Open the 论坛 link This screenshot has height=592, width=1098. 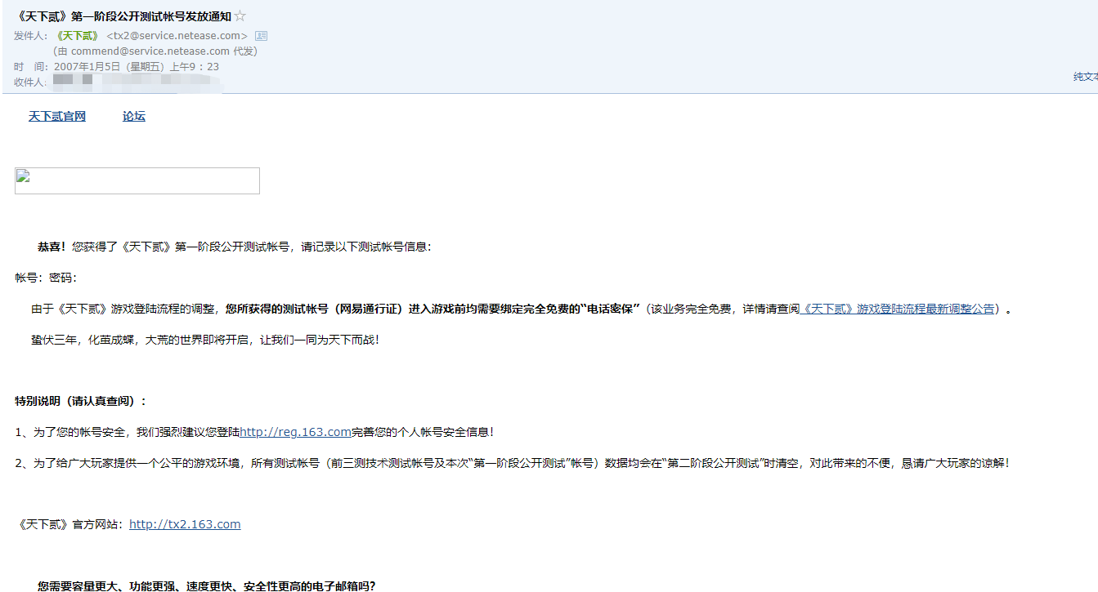(134, 117)
